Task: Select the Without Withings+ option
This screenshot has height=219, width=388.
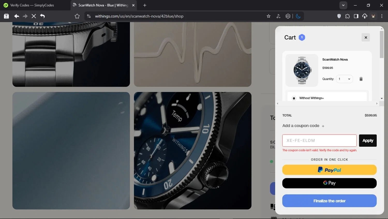Action: [294, 98]
